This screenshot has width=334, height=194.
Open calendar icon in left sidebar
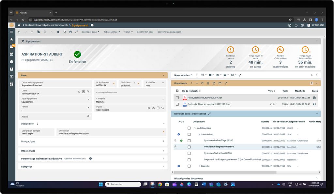(11, 54)
